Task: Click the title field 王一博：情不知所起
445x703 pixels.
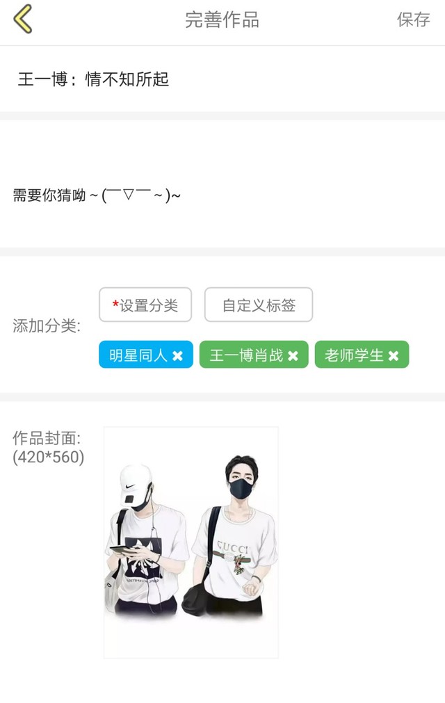Action: coord(93,79)
